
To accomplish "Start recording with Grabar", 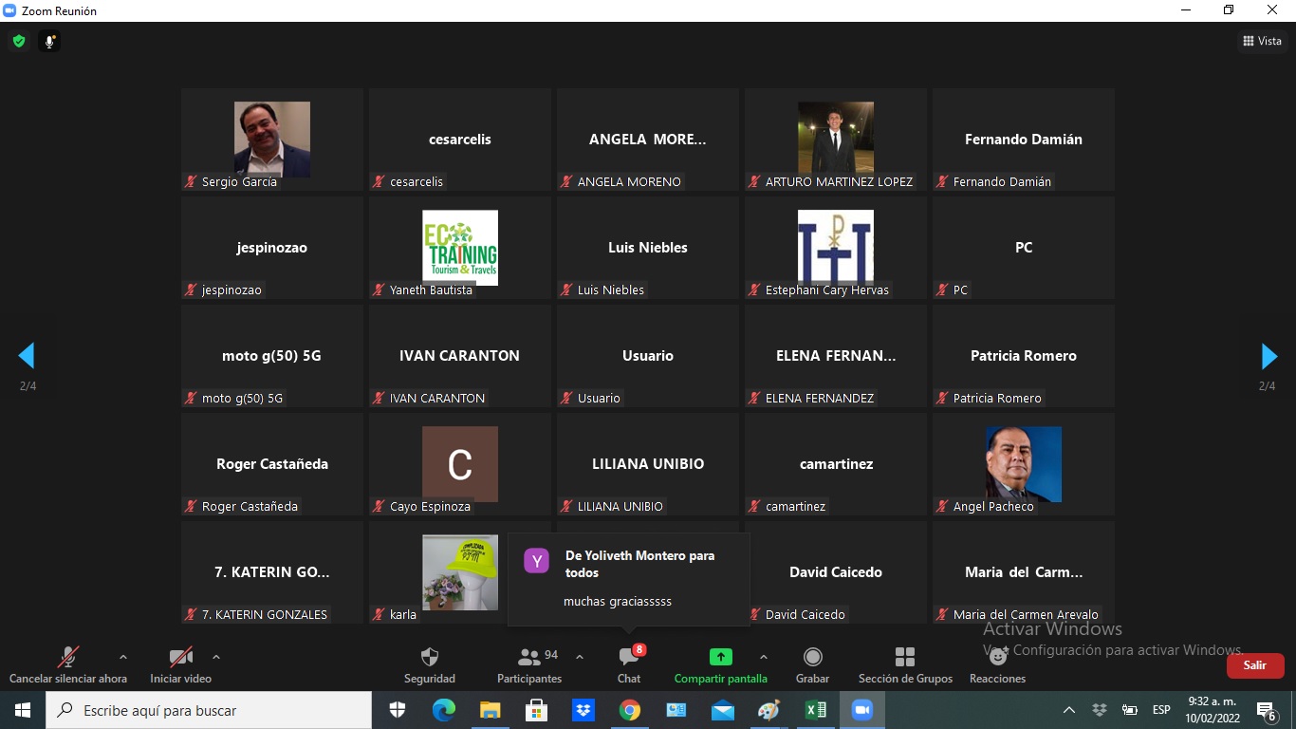I will (x=812, y=664).
